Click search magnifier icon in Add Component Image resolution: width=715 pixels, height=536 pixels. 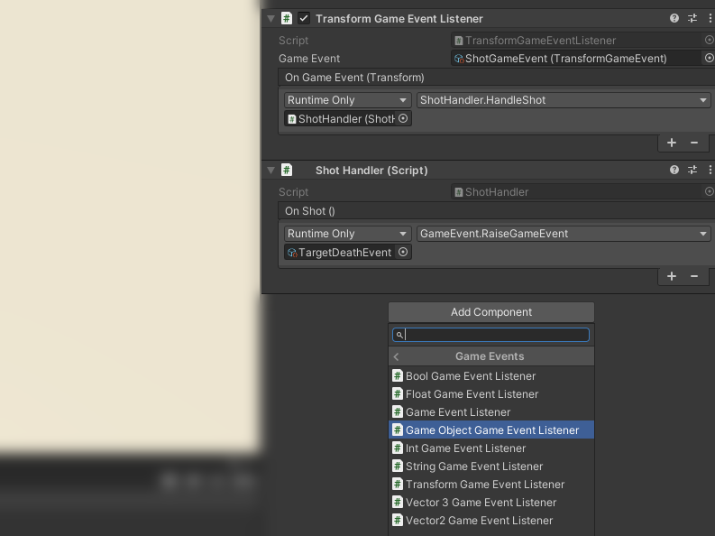click(399, 335)
